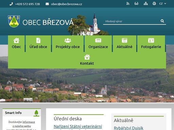The image size is (174, 130).
Task: Click the printer icon
Action: tap(154, 4)
